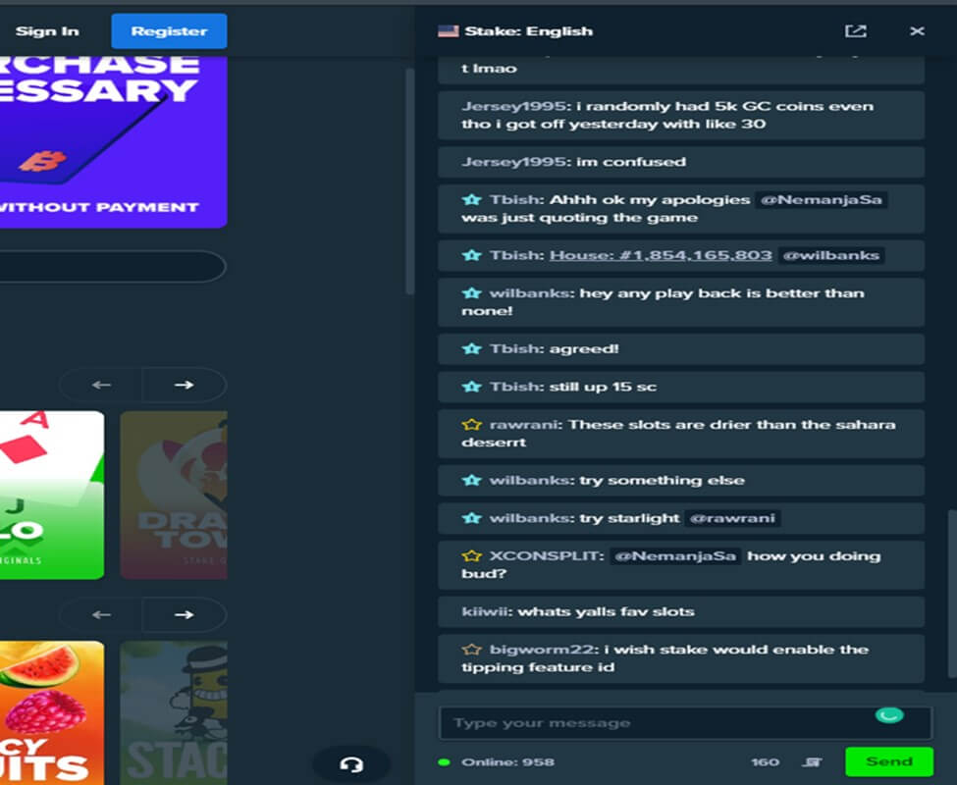
Task: Click star badge next to 'Tbish: still up 15 sc'
Action: [x=471, y=387]
